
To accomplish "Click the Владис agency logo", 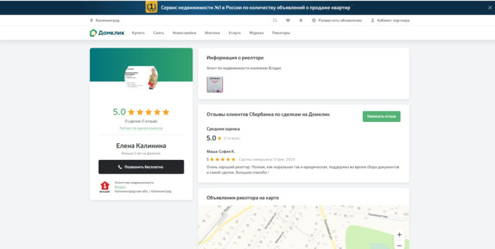I will click(x=105, y=187).
